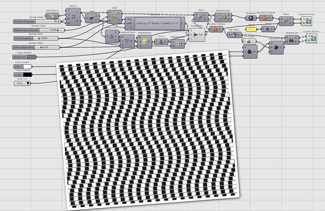This screenshot has height=211, width=325.
Task: Select the Flip Matrix component
Action: [x=234, y=34]
